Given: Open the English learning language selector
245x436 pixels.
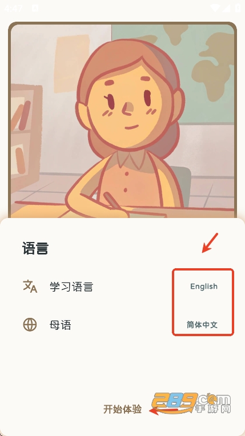Looking at the screenshot, I should [203, 286].
